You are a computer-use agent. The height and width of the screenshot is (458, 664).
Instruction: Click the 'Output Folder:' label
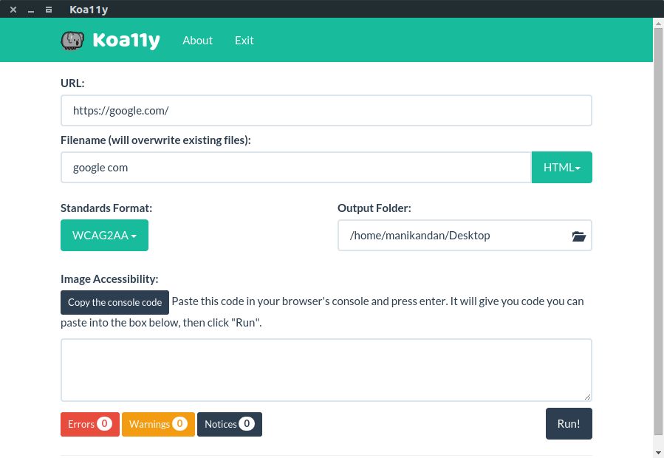[x=374, y=208]
